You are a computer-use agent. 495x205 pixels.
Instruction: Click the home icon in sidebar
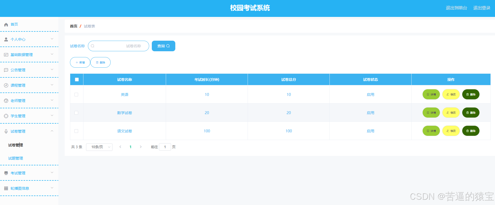6,25
